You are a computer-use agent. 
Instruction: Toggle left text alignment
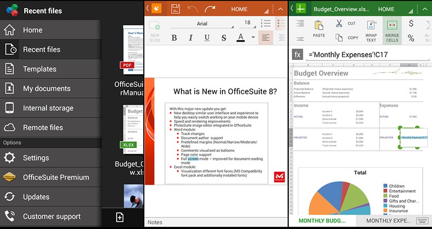point(266,38)
